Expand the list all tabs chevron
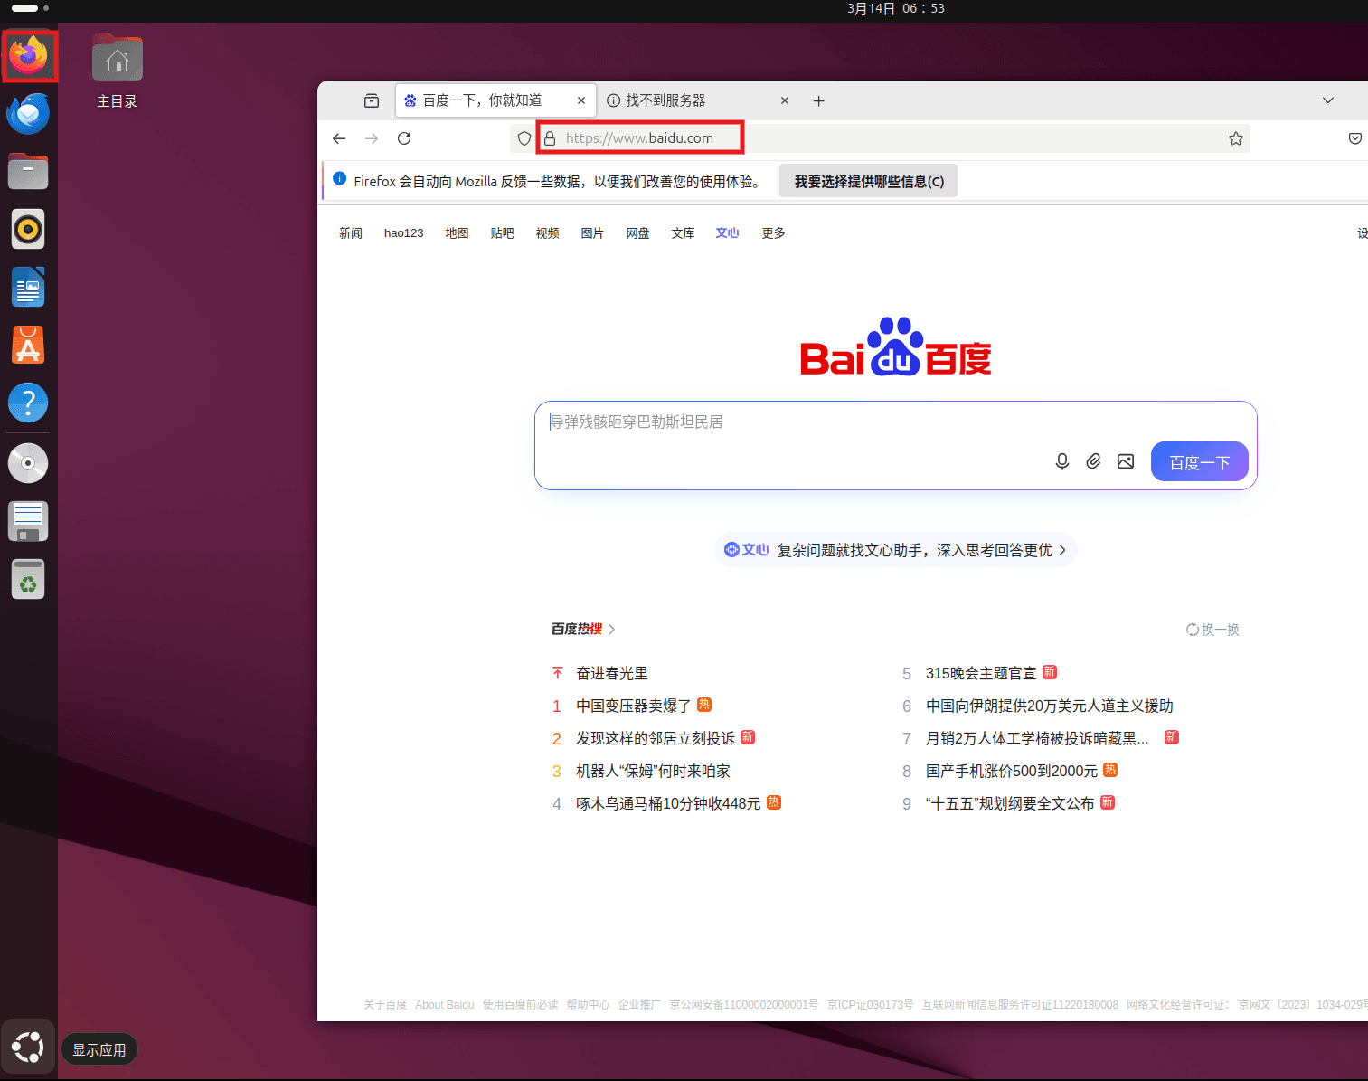 pos(1328,100)
